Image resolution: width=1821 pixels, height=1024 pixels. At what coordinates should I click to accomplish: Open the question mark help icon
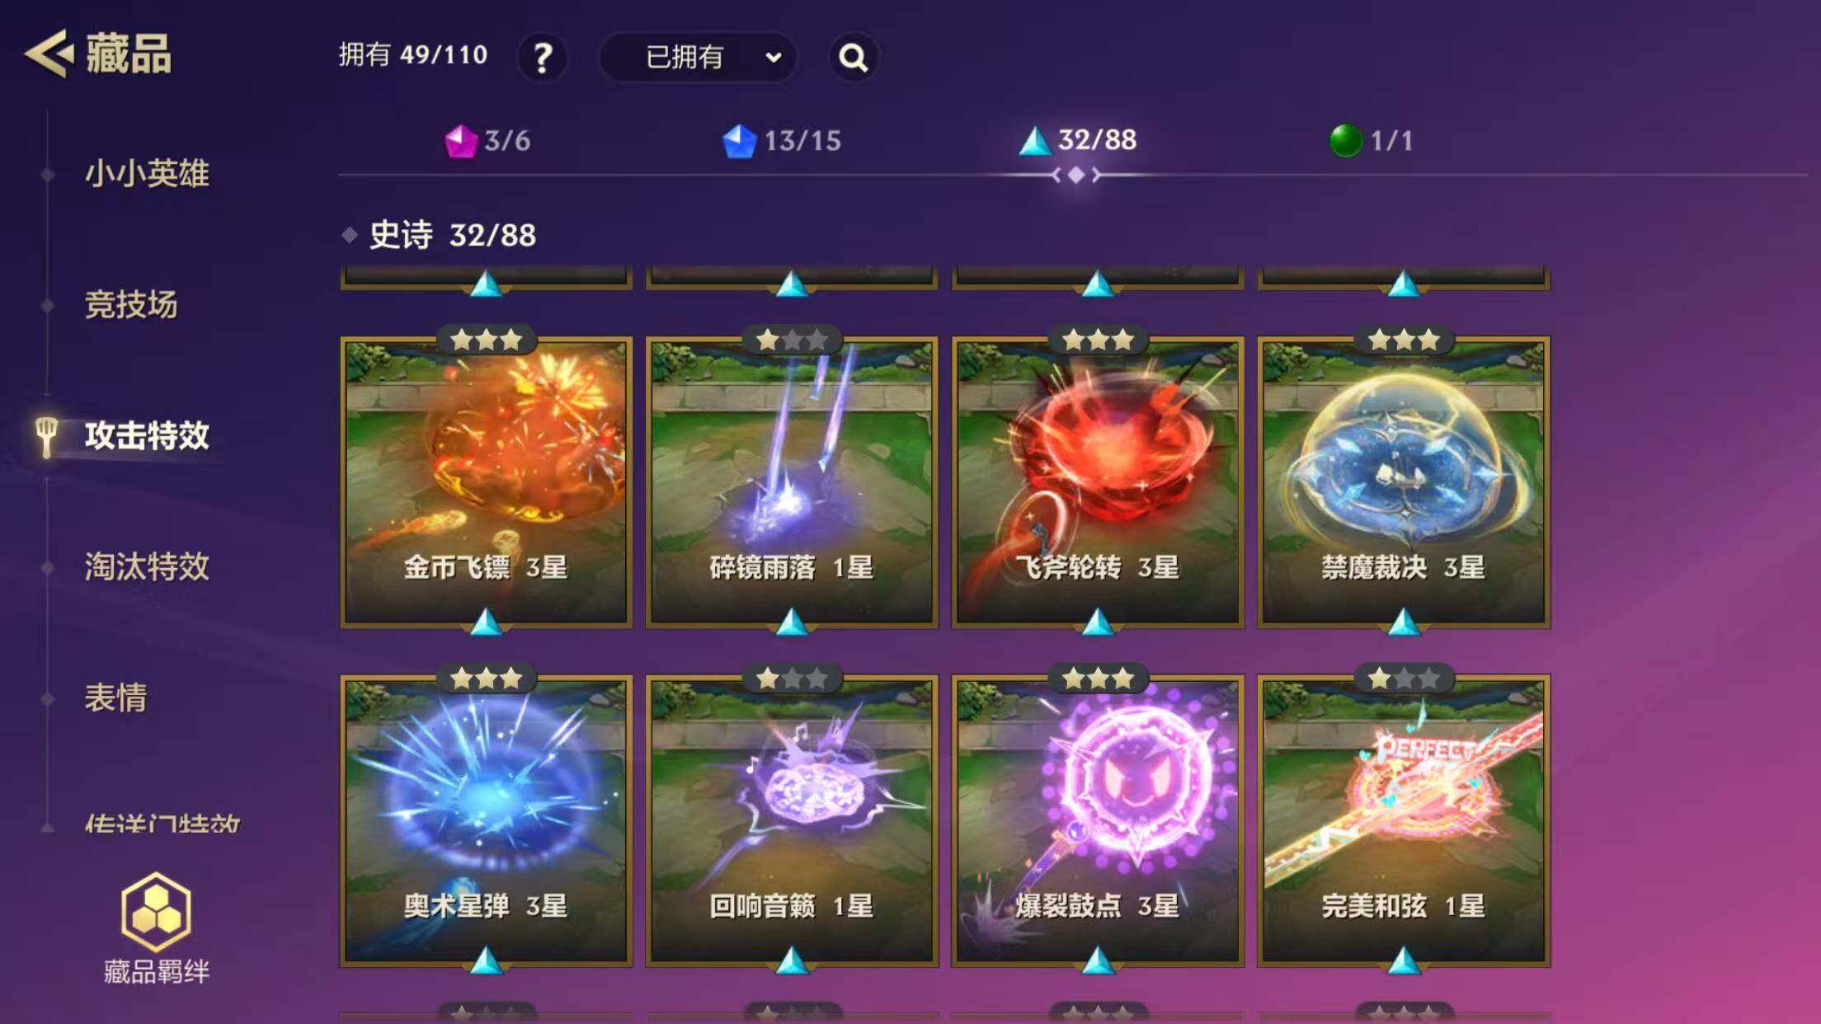(x=543, y=58)
